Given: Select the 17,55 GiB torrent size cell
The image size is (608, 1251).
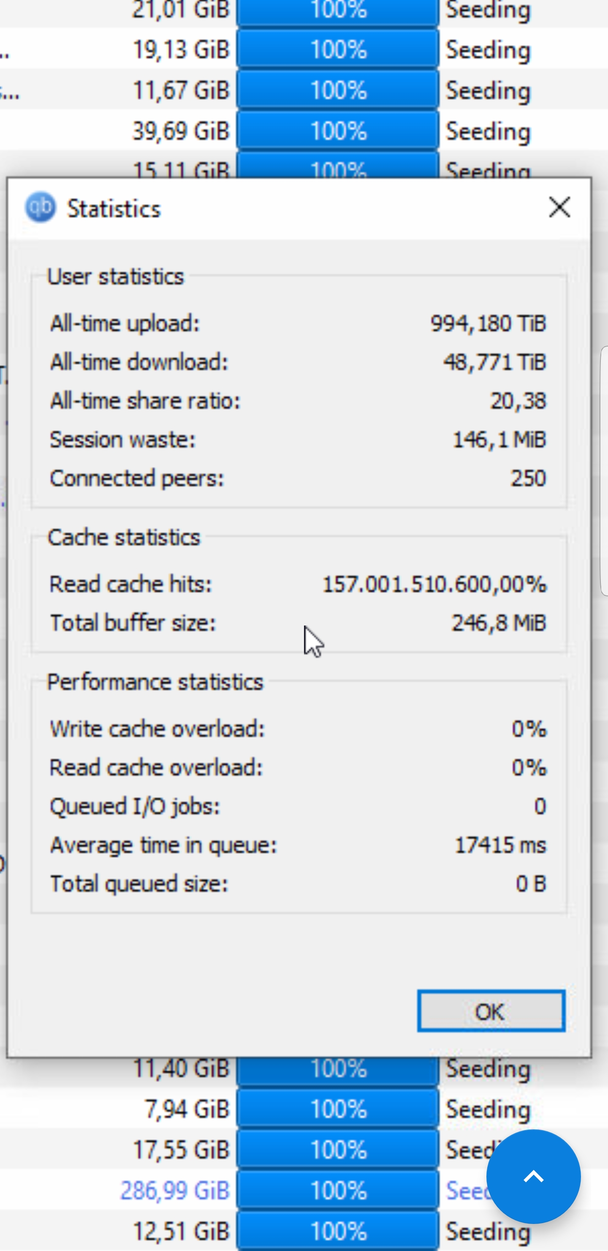Looking at the screenshot, I should coord(181,1150).
